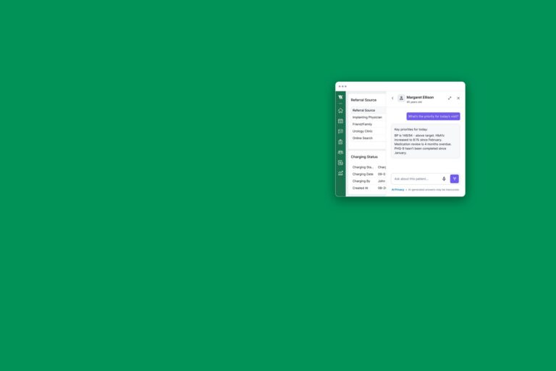Open the billing invoice icon in the sidebar
This screenshot has width=556, height=371.
340,162
